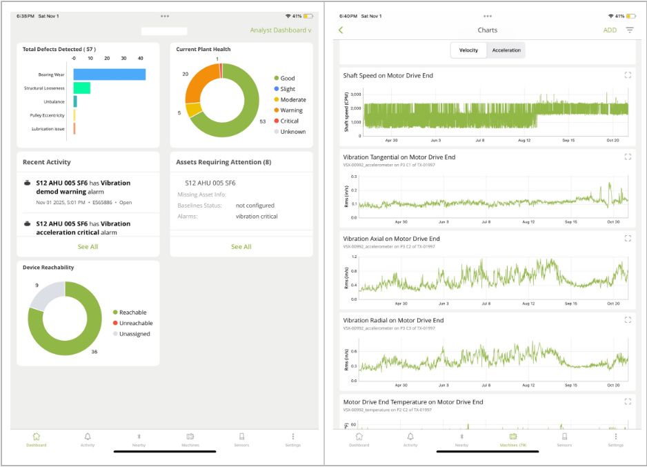The image size is (647, 467).
Task: Open the Nearby Bluetooth tab on the Dashboard screen
Action: point(139,439)
